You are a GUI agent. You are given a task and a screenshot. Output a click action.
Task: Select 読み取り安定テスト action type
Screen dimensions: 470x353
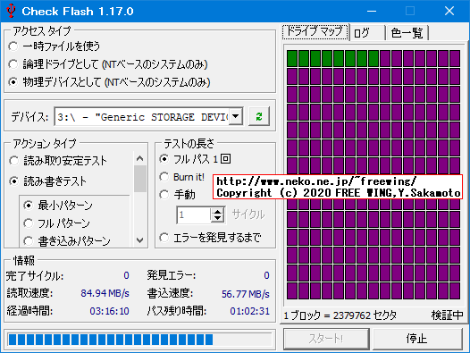coord(58,161)
